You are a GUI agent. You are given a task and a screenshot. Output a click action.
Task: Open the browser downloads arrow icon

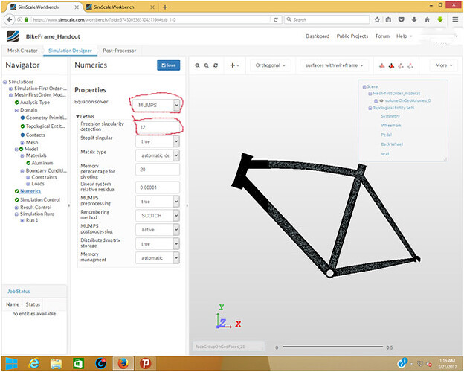(414, 19)
